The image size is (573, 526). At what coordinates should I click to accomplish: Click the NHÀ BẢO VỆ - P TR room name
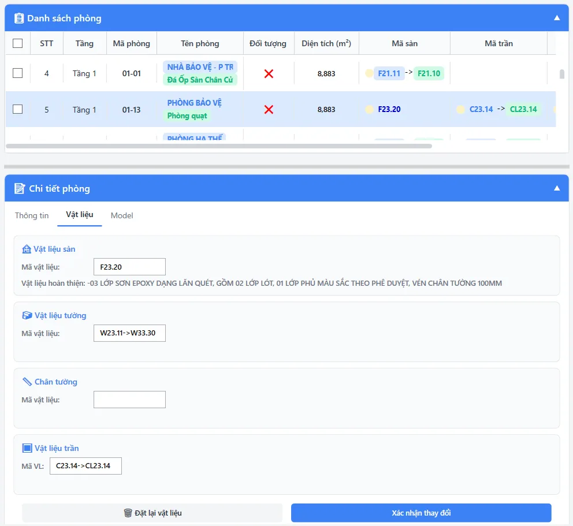tap(200, 67)
